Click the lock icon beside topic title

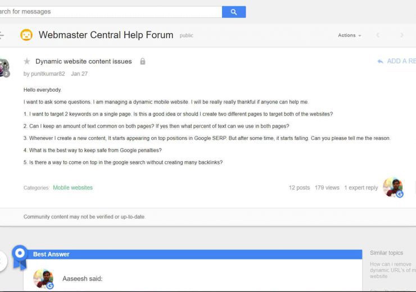[142, 61]
